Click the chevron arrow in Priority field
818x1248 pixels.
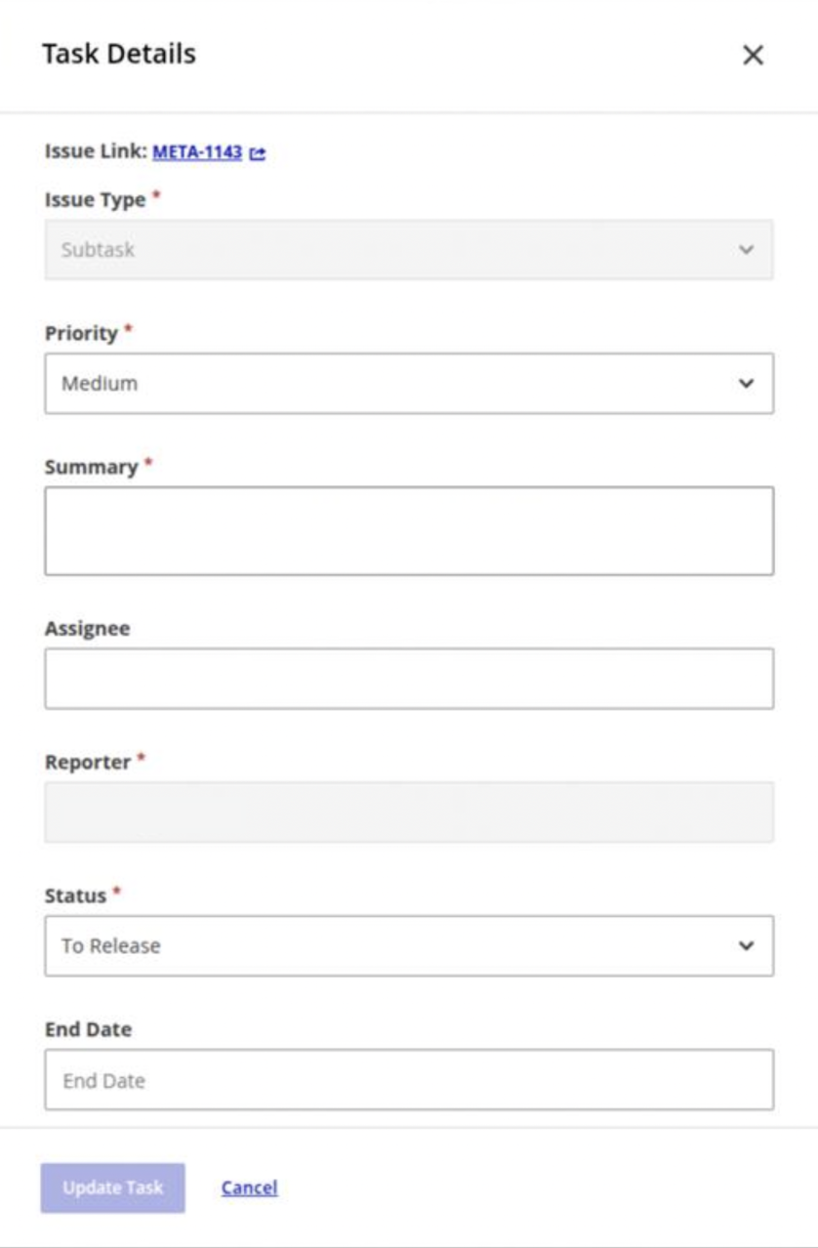(x=746, y=384)
